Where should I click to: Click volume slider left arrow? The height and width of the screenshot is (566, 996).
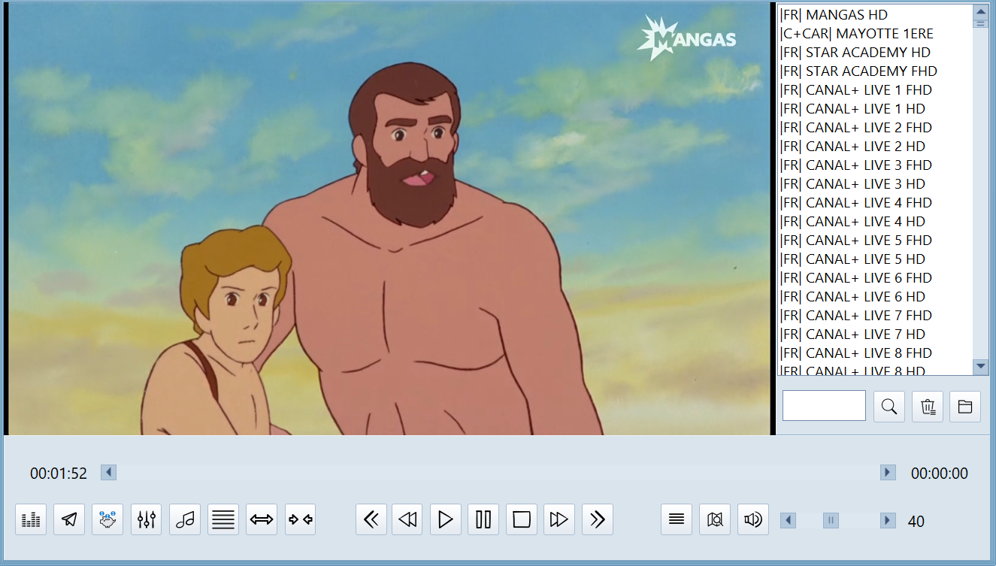pos(788,520)
